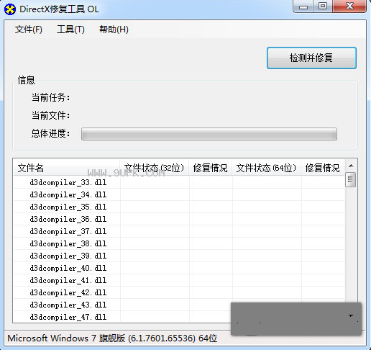Click the 检测并修复 button
371x350 pixels.
click(311, 58)
